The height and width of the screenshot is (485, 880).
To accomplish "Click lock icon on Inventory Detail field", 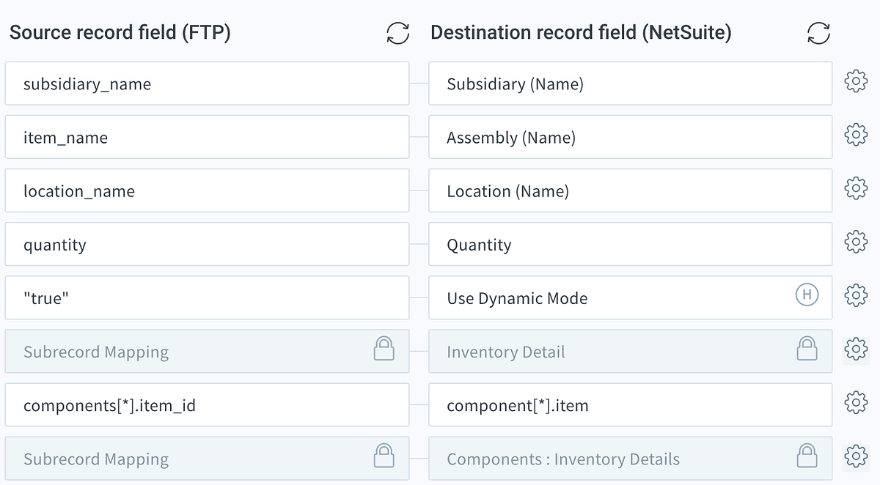I will coord(807,349).
